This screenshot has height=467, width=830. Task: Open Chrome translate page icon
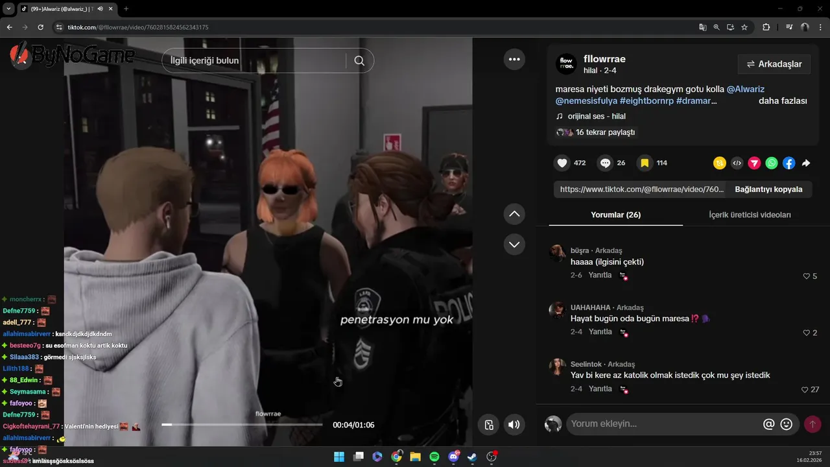(x=702, y=27)
